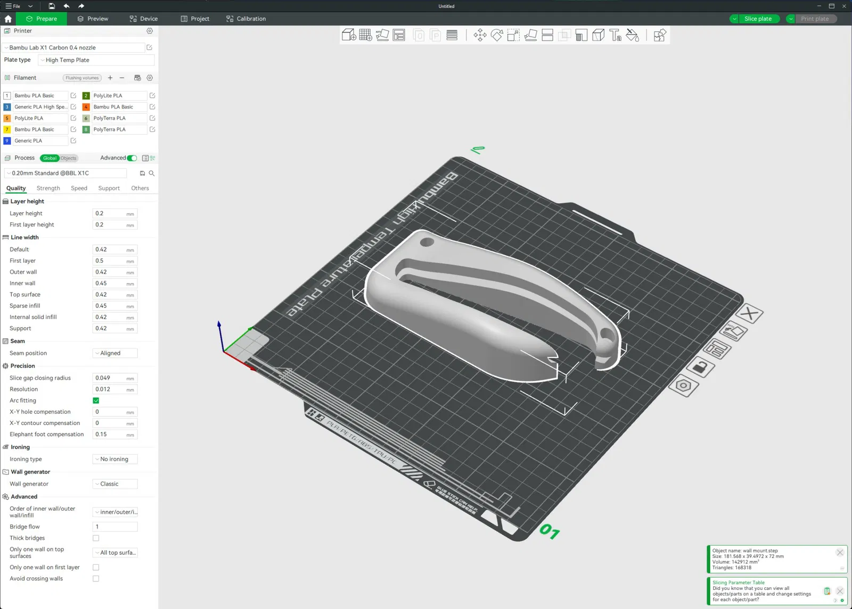
Task: Open the printer preset dropdown
Action: [73, 48]
